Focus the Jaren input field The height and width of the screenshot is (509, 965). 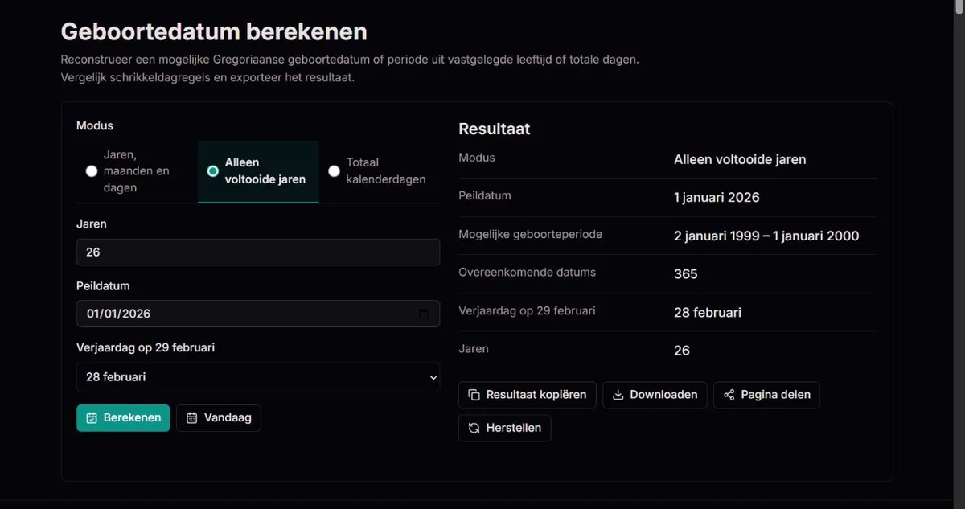[x=258, y=252]
